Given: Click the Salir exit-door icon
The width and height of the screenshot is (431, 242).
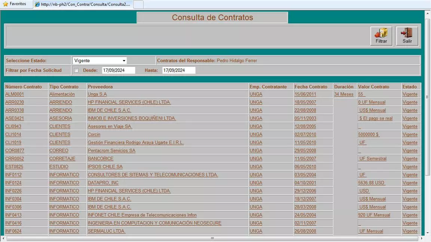Looking at the screenshot, I should pos(407,35).
